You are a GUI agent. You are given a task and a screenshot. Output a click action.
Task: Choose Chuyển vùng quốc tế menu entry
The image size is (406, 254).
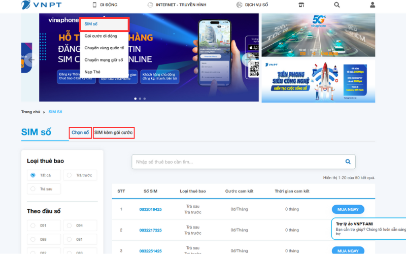tap(104, 48)
